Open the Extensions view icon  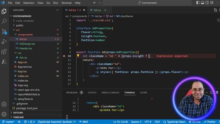point(4,52)
